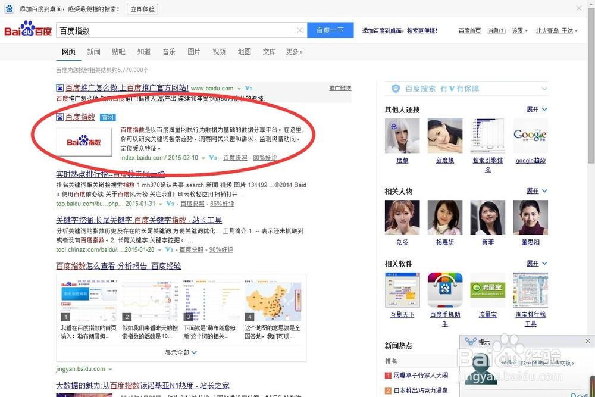Switch to 贴吧 tab
The width and height of the screenshot is (595, 397).
tap(118, 52)
